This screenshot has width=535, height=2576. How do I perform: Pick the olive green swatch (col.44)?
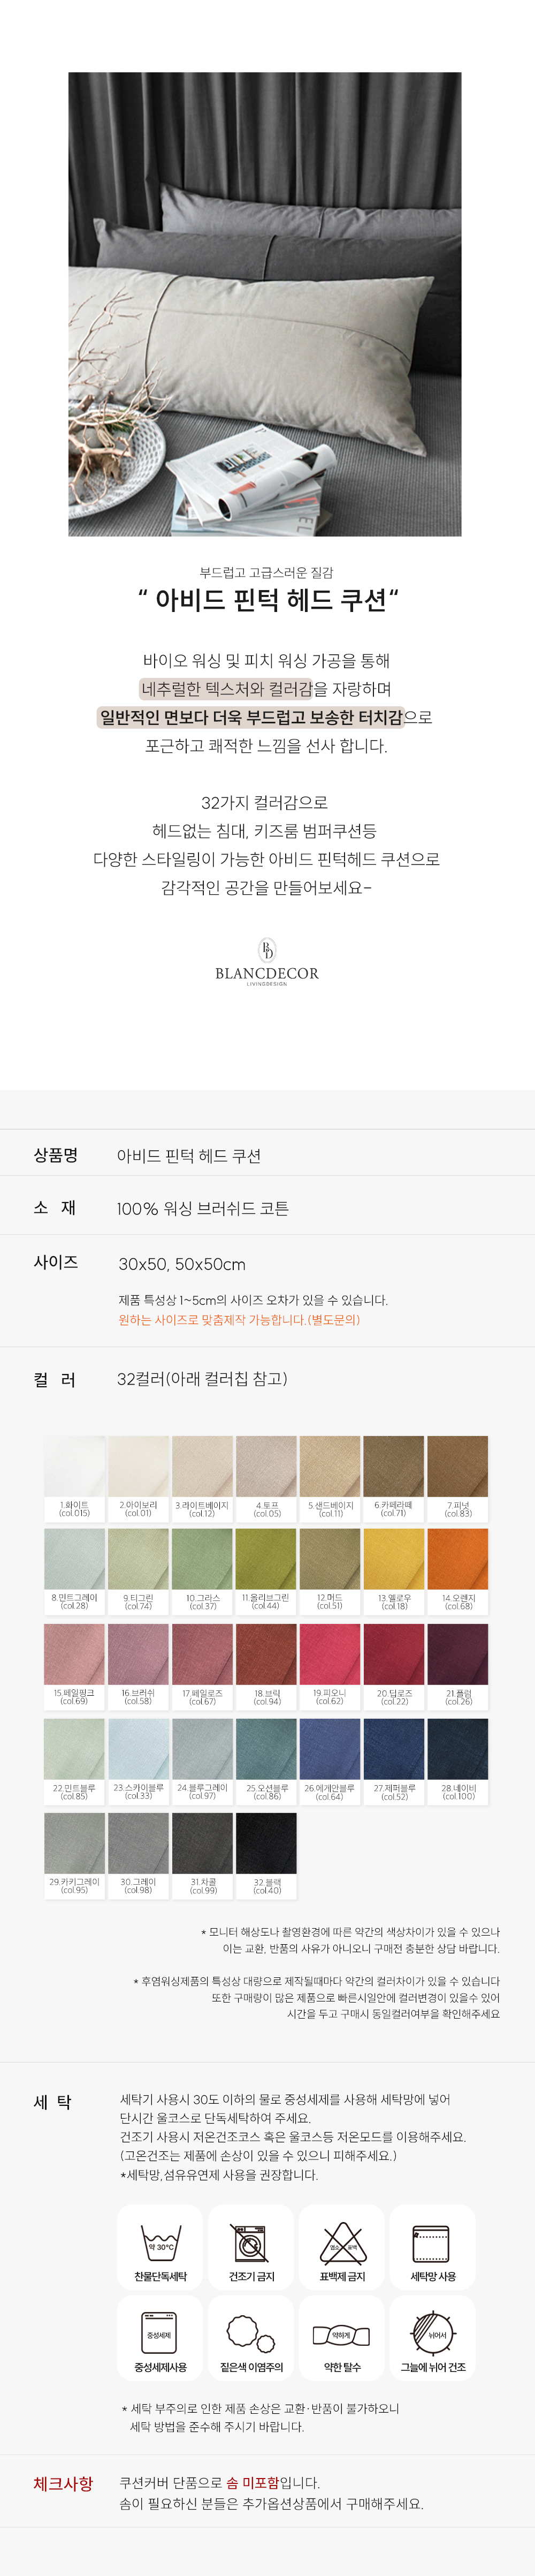point(266,1559)
